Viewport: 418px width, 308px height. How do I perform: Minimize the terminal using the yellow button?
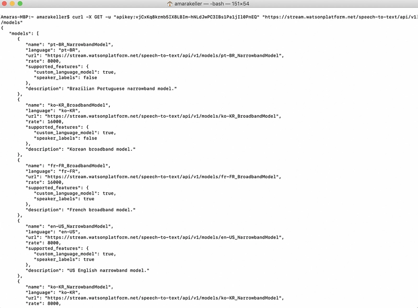tap(12, 4)
